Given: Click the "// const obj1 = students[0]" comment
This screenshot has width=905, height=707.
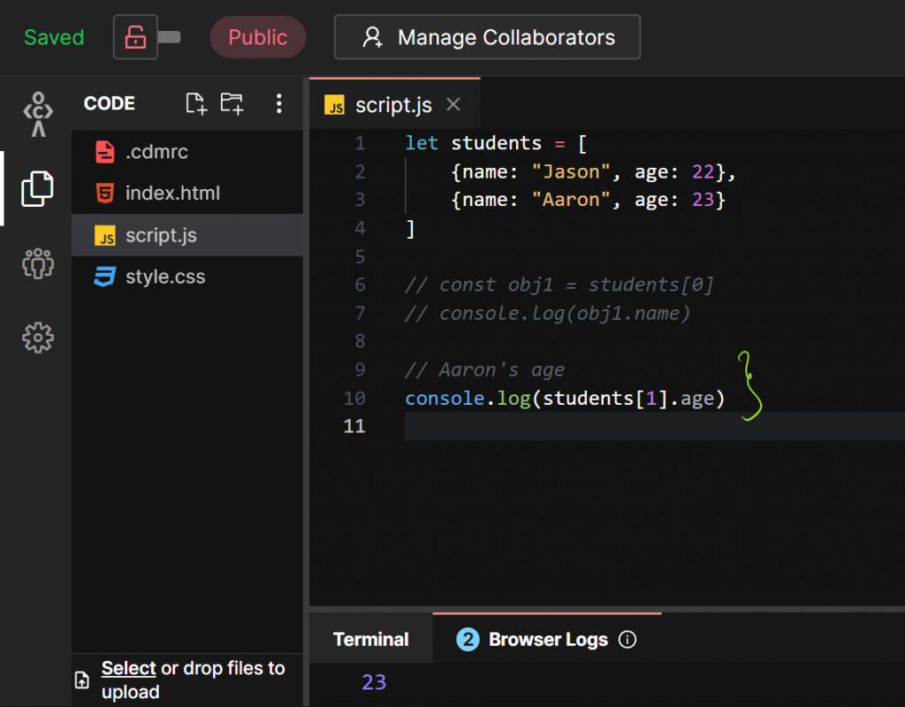Looking at the screenshot, I should tap(559, 285).
